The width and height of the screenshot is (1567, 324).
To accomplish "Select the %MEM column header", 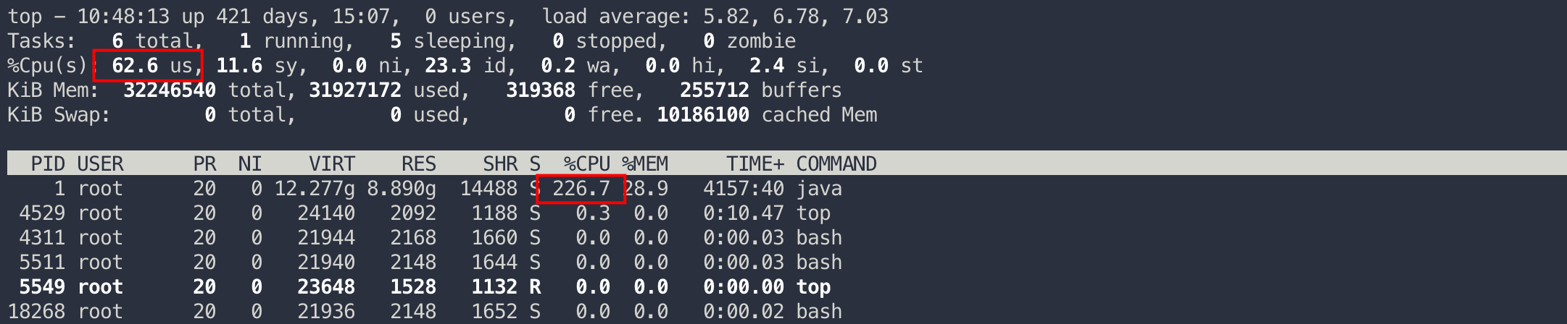I will [645, 164].
